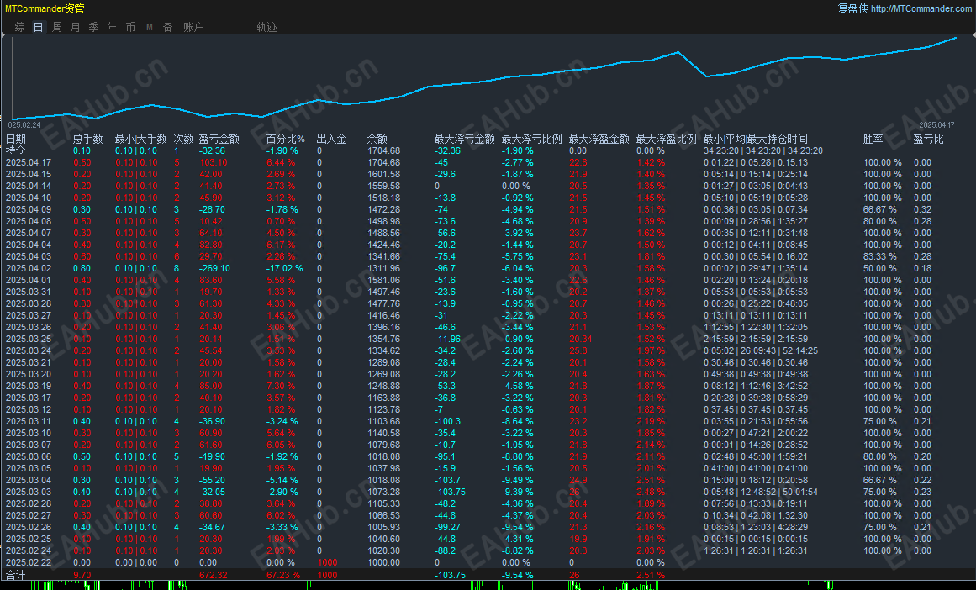976x590 pixels.
Task: Click the 50.00 % win rate cell
Action: click(x=880, y=268)
